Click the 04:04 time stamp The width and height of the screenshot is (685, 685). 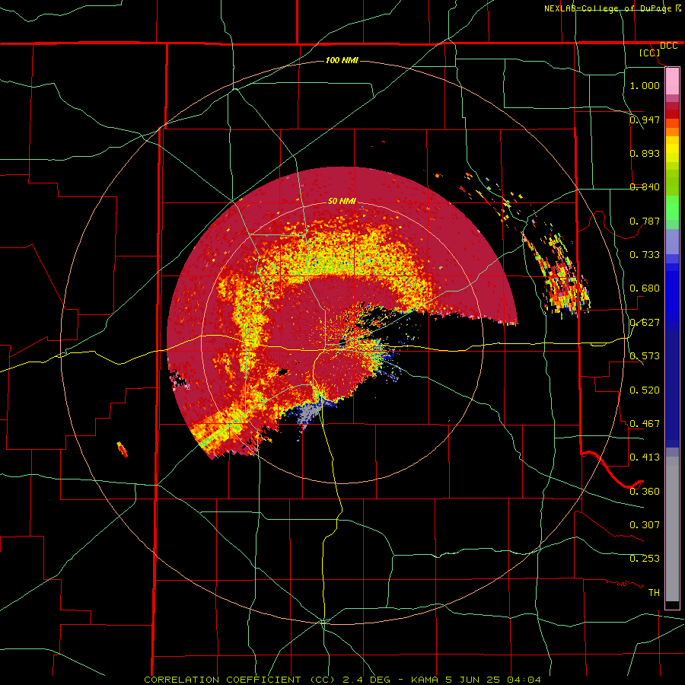tap(524, 680)
